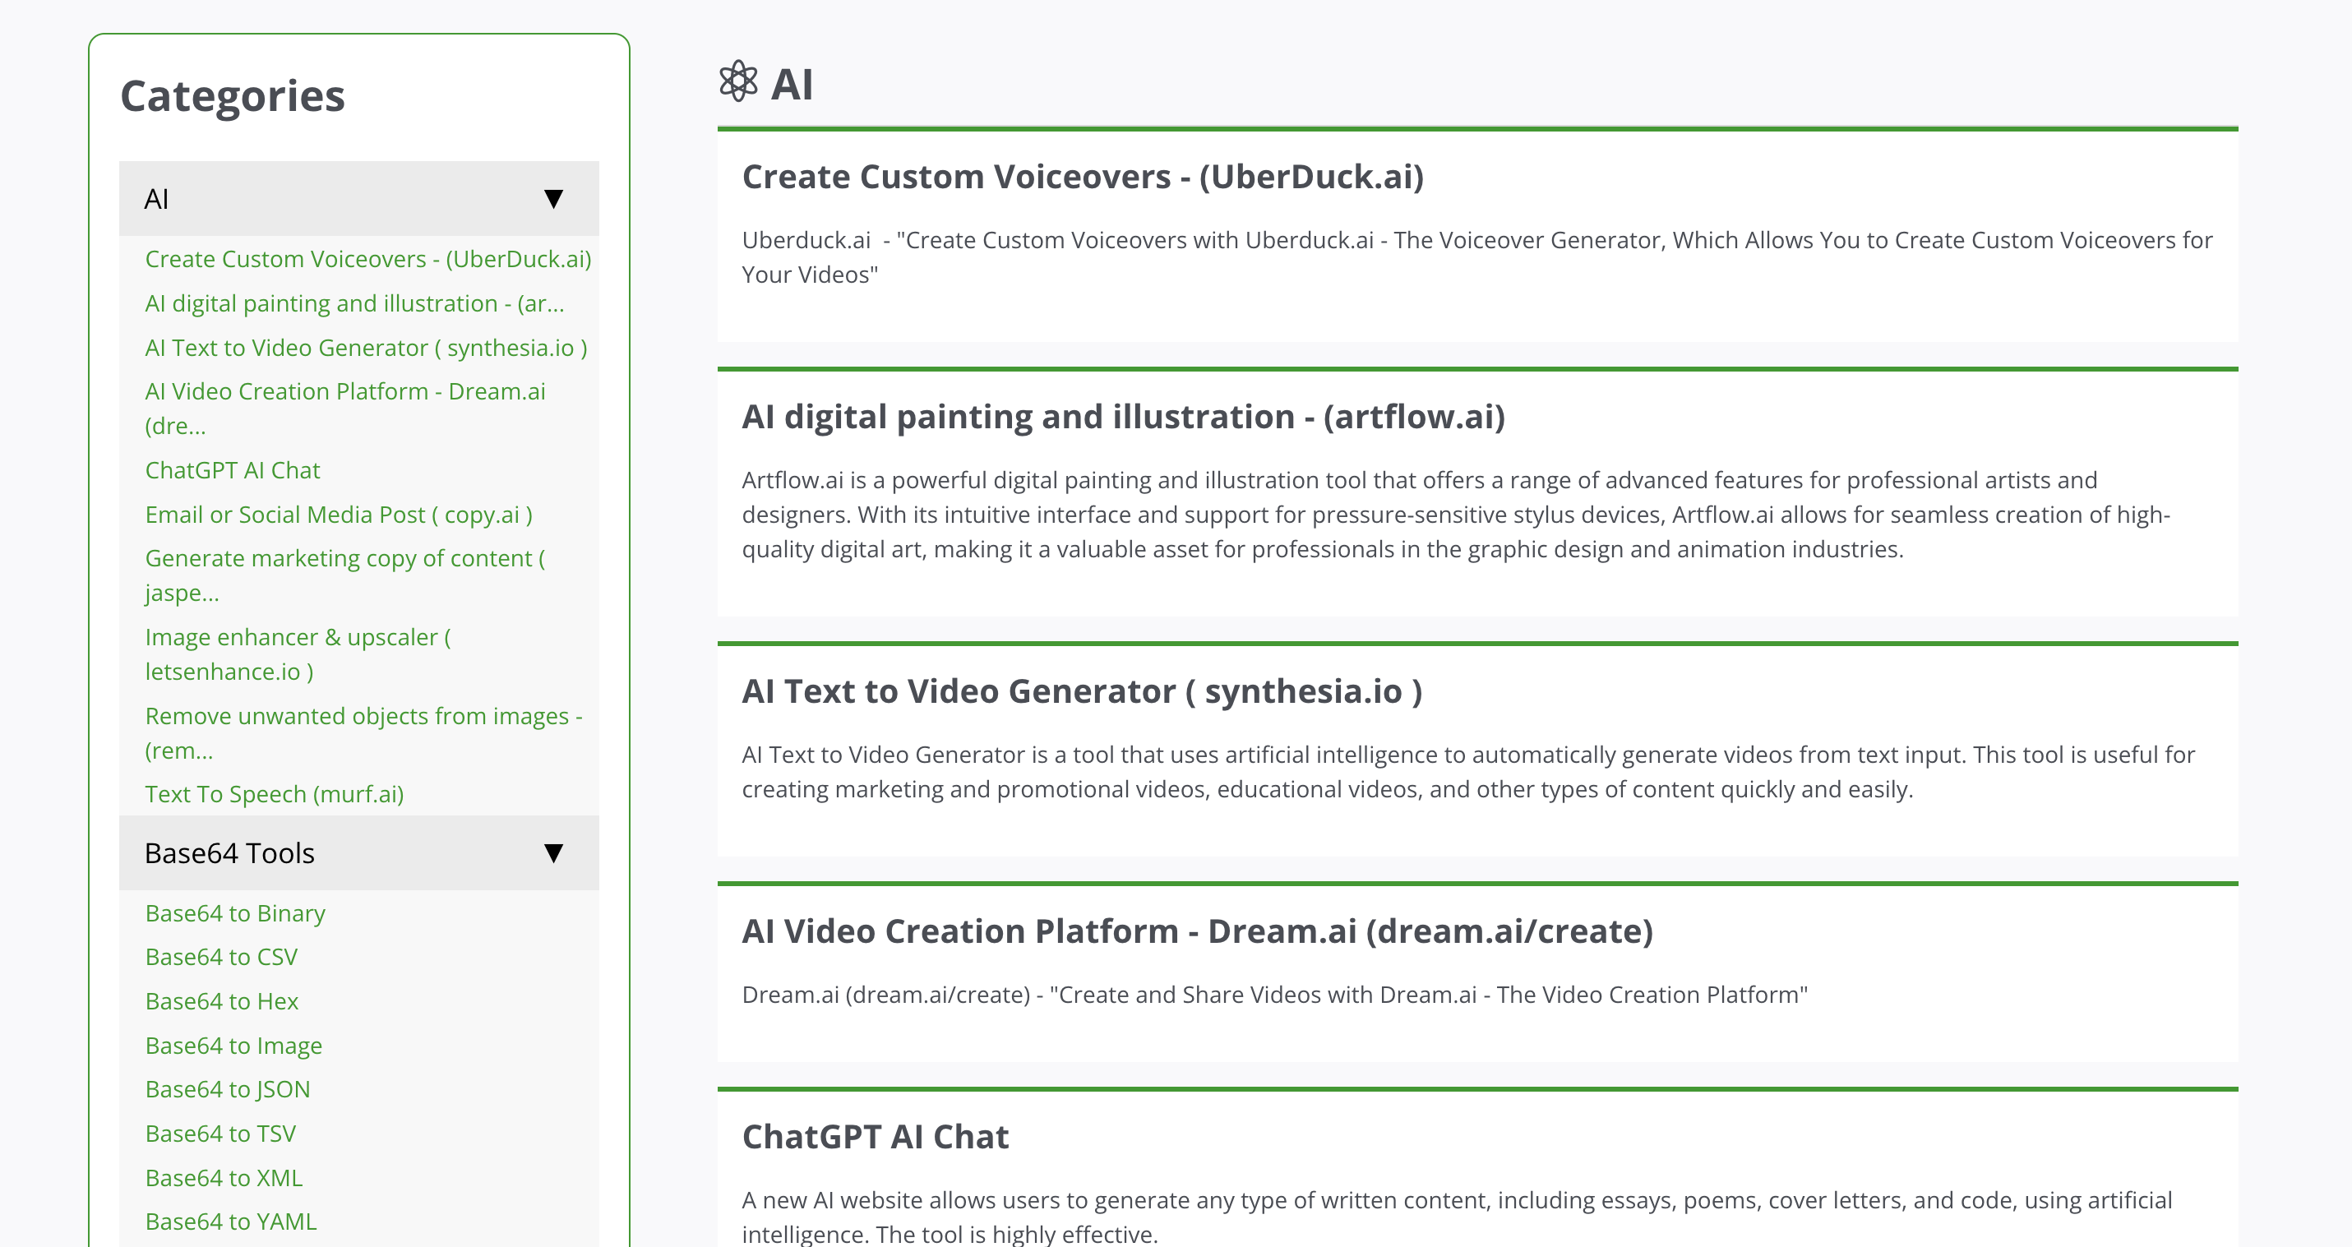Image resolution: width=2352 pixels, height=1247 pixels.
Task: Open AI digital painting and illustration sidebar link
Action: click(354, 303)
